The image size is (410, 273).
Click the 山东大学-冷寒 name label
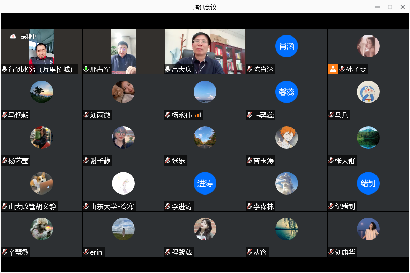pos(112,206)
